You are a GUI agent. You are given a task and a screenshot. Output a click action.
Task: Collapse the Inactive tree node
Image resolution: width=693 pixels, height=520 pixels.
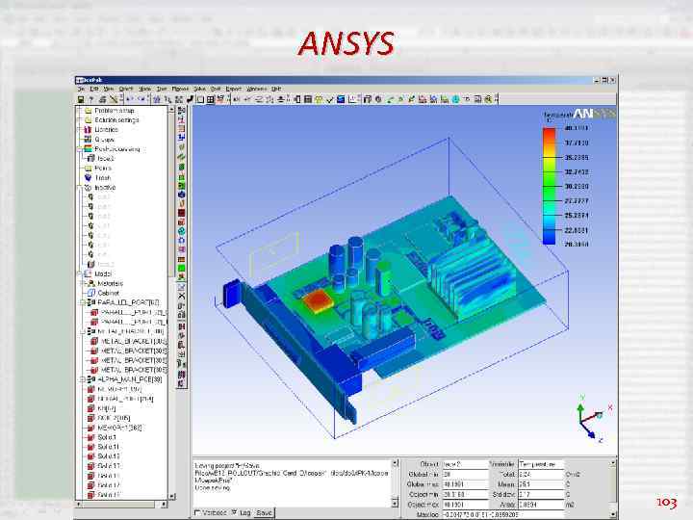click(x=80, y=188)
